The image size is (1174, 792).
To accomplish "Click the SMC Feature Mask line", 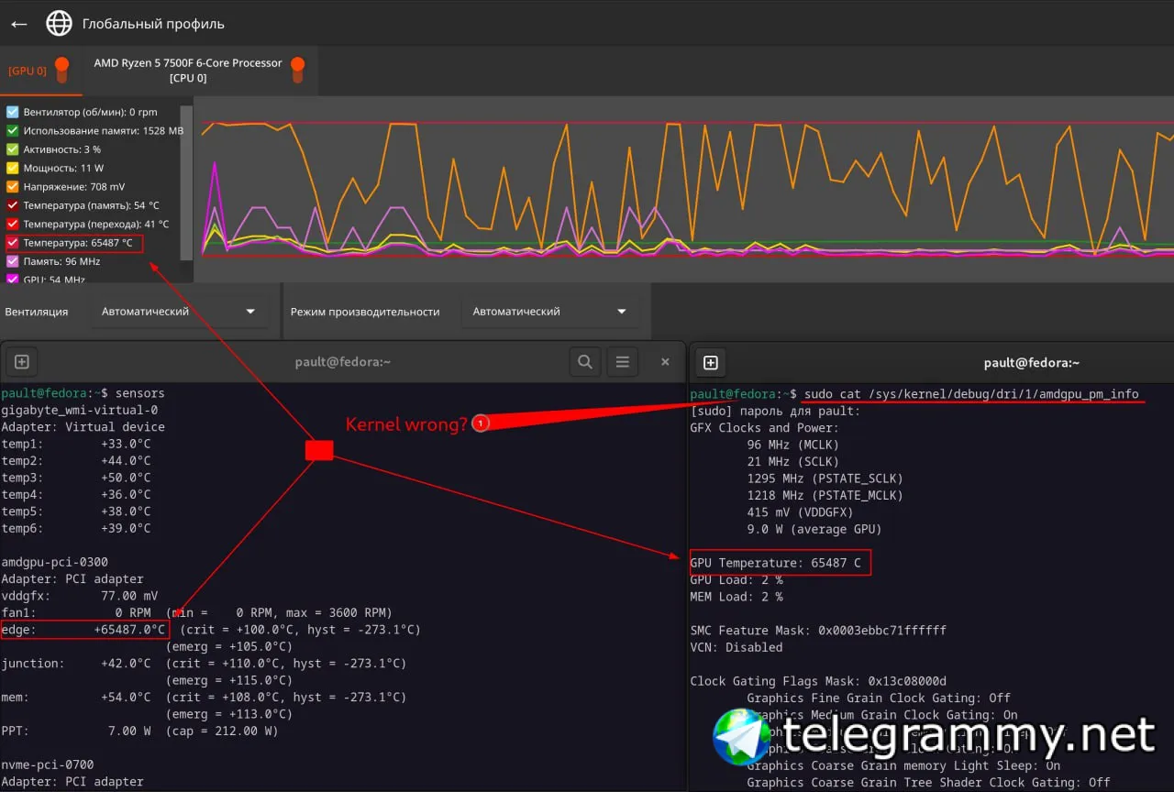I will click(818, 631).
